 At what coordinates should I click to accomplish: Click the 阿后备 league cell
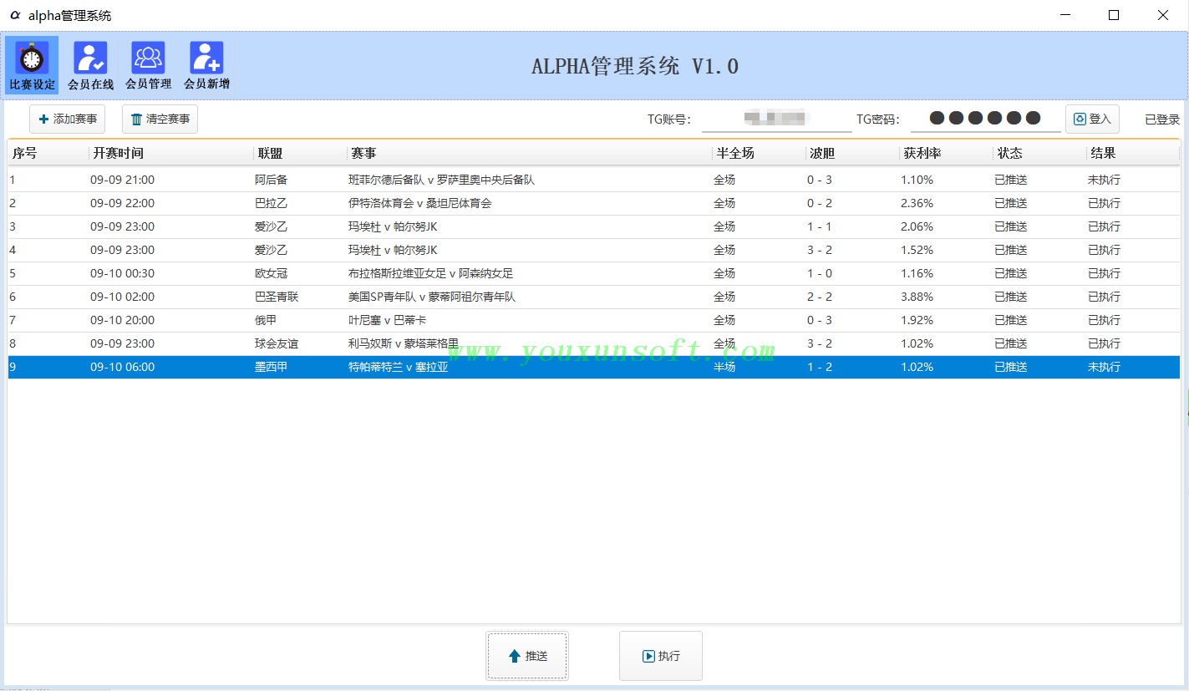271,180
